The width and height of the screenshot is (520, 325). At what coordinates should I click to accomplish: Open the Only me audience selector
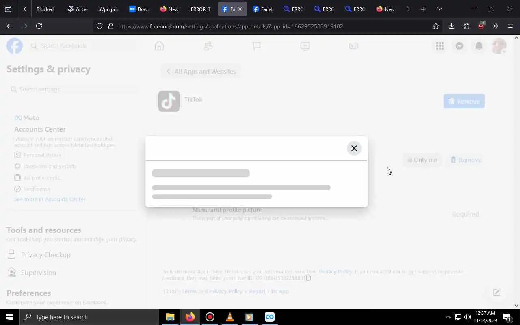422,160
